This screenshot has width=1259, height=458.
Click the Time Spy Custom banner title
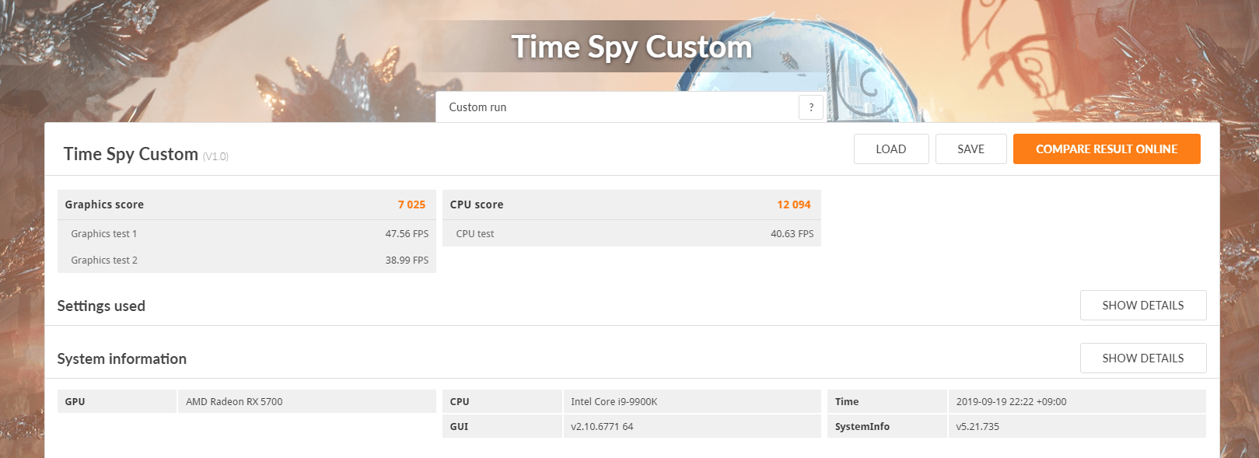(x=631, y=47)
